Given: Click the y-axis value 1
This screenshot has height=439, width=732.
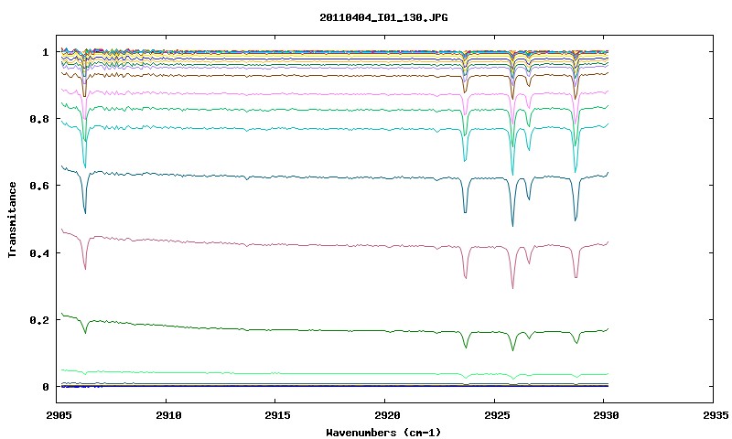Looking at the screenshot, I should click(x=45, y=52).
